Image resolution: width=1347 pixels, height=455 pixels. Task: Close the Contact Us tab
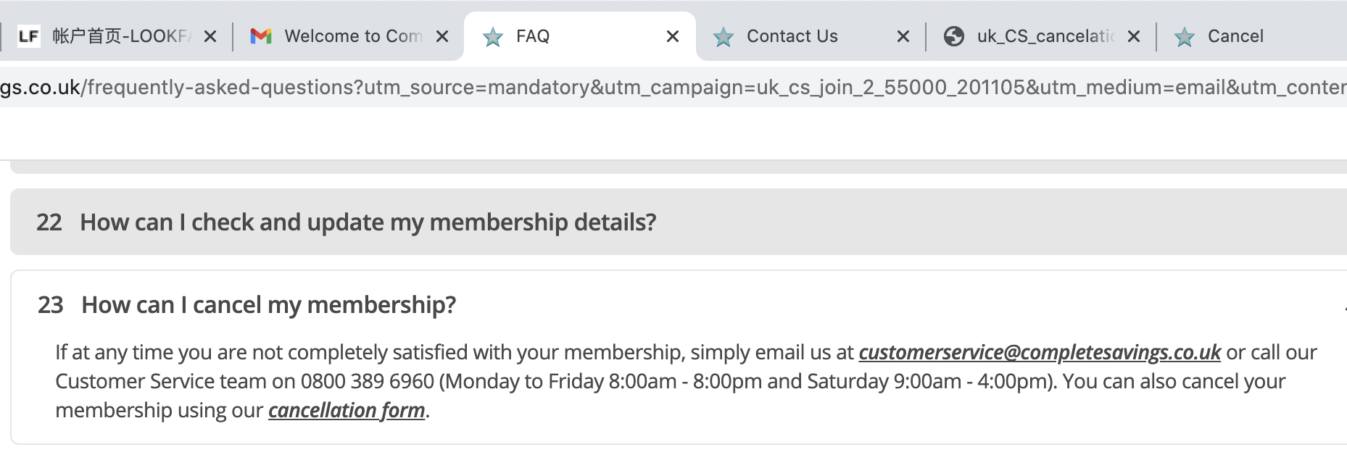[903, 36]
